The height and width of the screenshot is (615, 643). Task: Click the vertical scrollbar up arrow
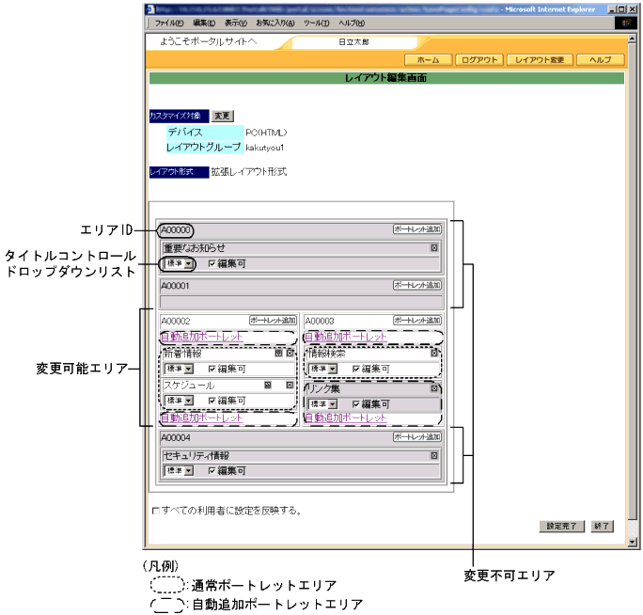coord(632,39)
